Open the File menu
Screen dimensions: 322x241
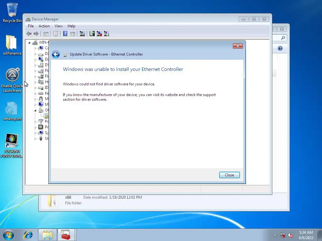31,26
